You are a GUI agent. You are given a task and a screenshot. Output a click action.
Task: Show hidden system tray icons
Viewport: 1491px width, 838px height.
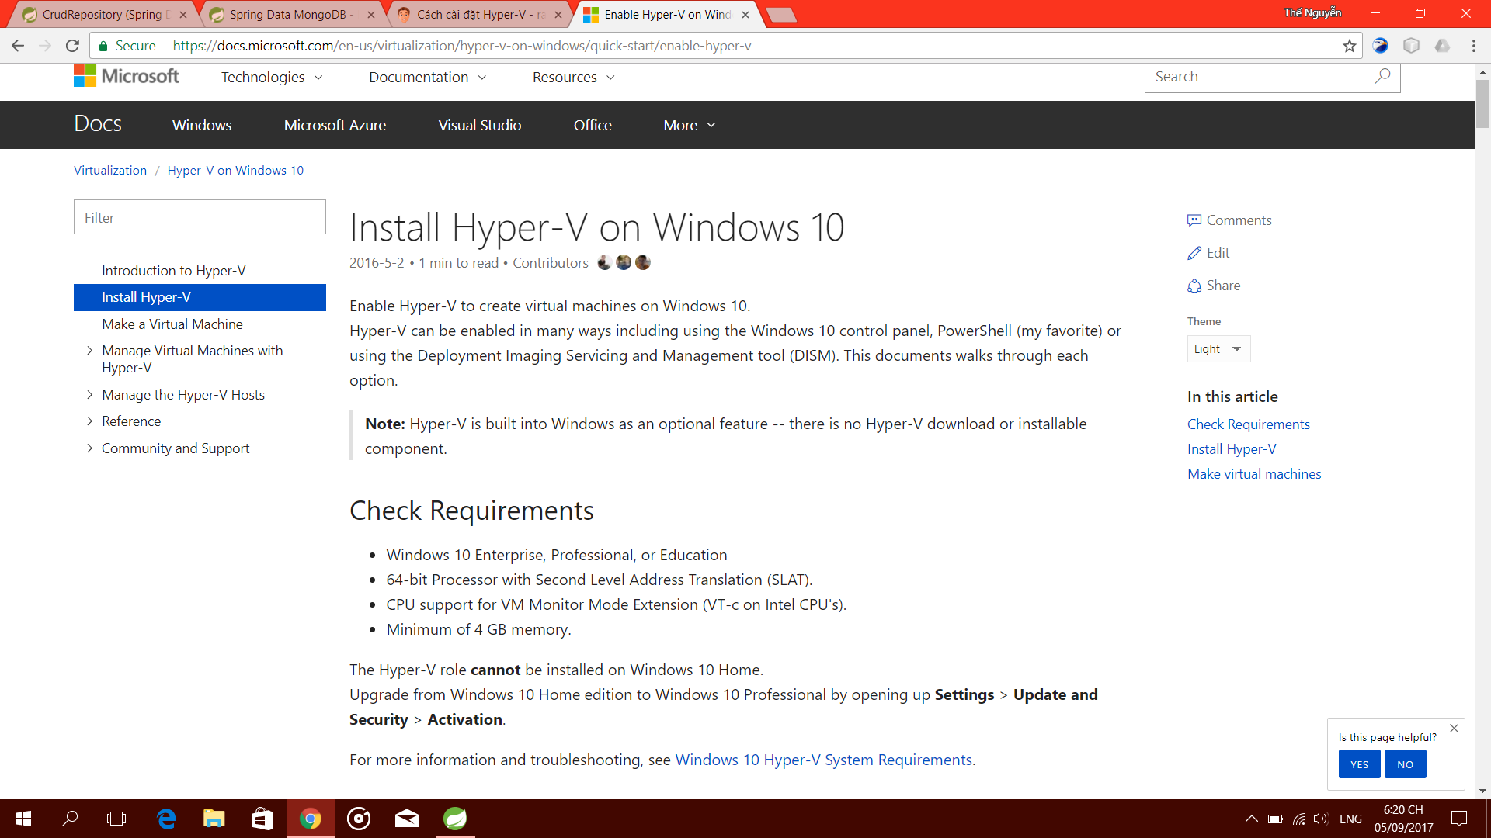(1252, 819)
